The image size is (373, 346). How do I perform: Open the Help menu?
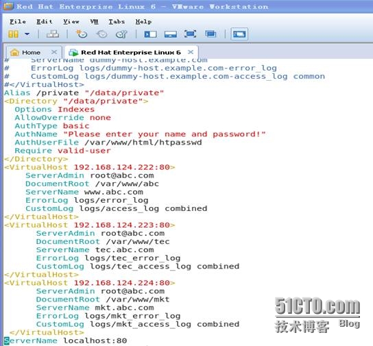coord(143,22)
